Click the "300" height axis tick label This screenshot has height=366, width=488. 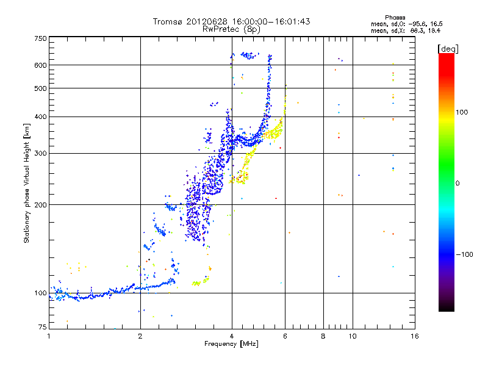pos(41,153)
